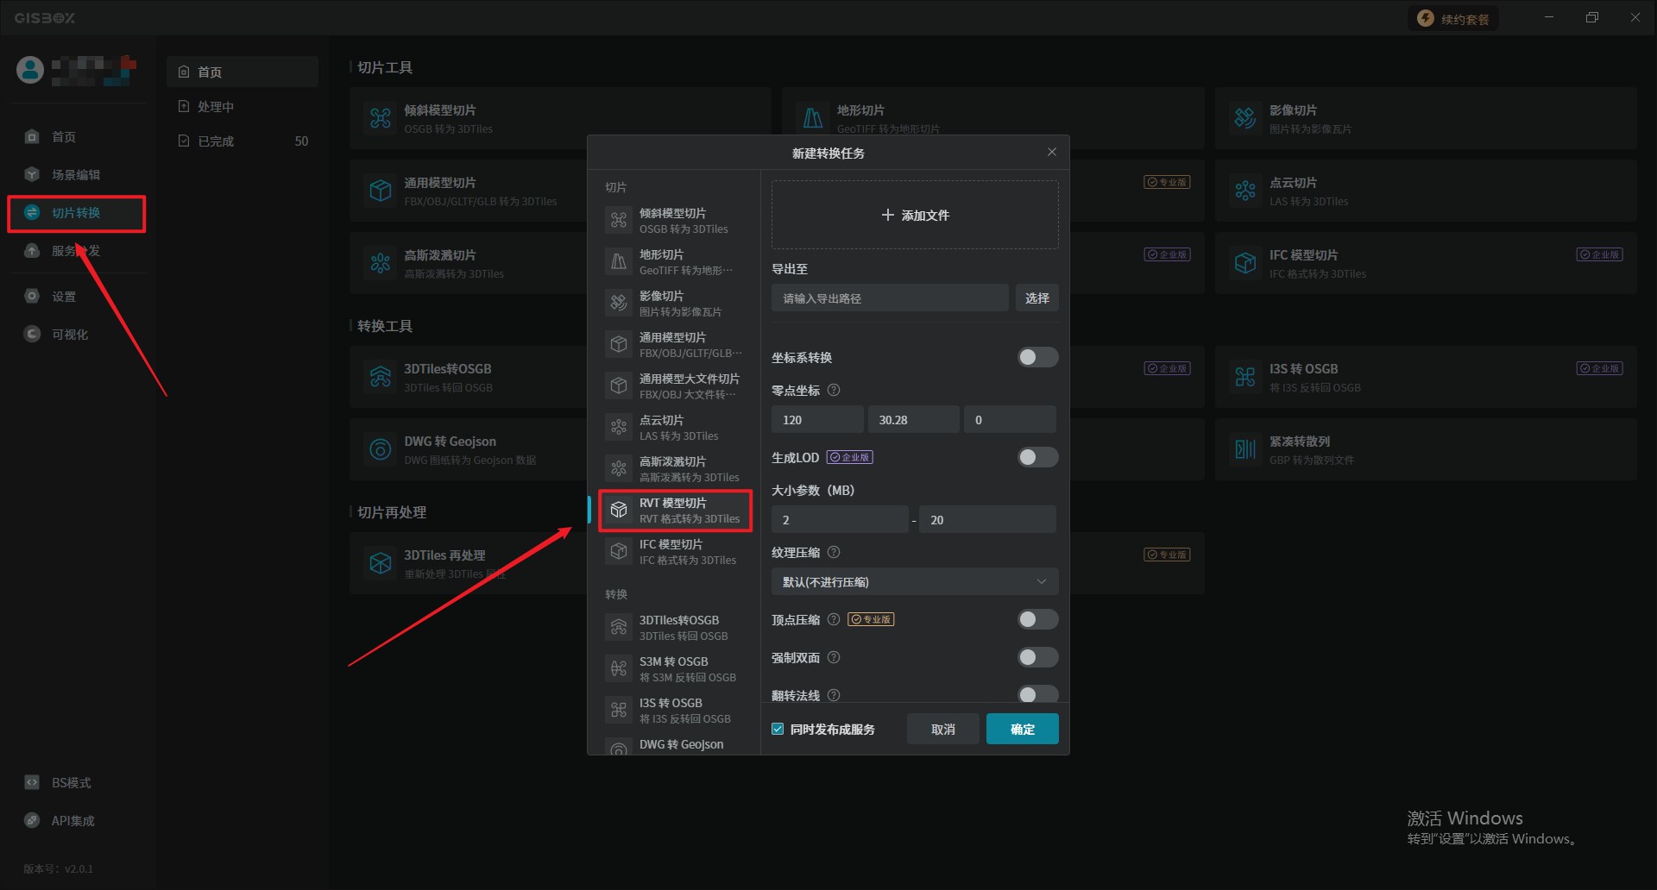This screenshot has width=1657, height=890.
Task: Select the 地形切片 icon in dialog list
Action: [619, 261]
